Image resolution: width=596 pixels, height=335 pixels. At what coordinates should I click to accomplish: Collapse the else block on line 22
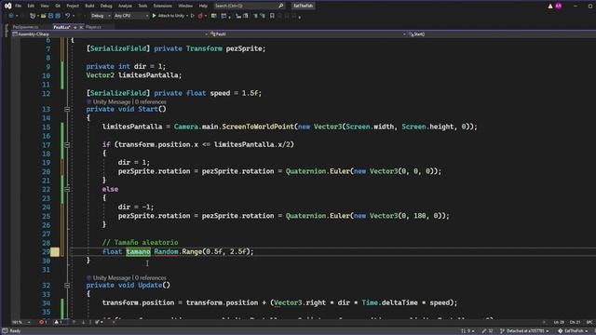click(x=67, y=189)
